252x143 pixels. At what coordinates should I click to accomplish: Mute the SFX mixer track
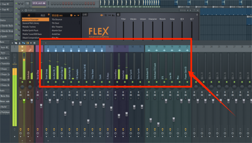pos(164,82)
